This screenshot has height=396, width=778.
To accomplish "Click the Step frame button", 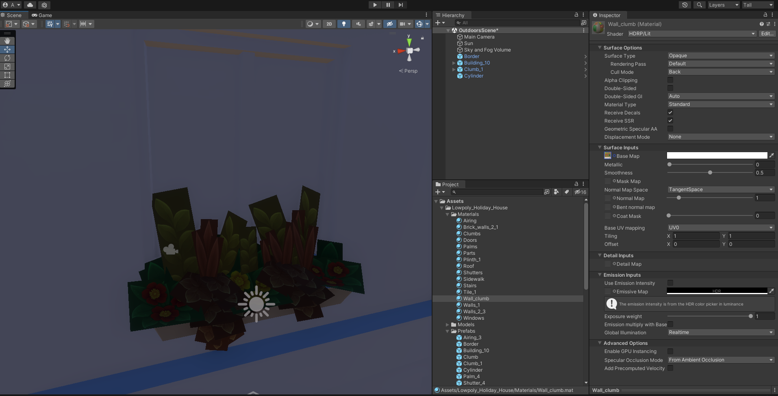I will (x=401, y=5).
